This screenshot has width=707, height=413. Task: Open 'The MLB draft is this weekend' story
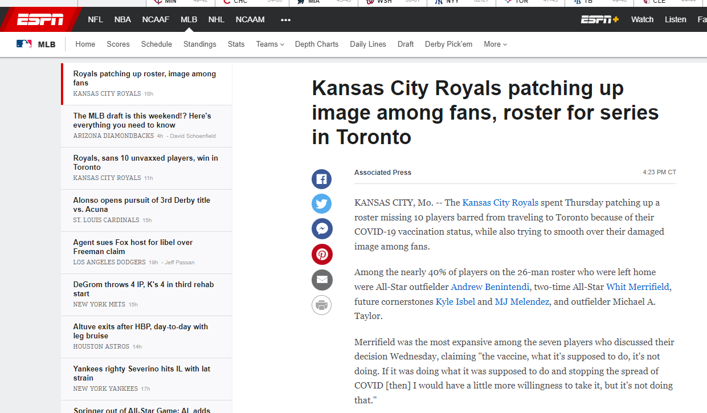pyautogui.click(x=142, y=121)
